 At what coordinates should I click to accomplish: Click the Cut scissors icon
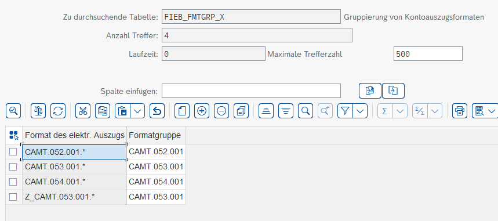click(83, 111)
